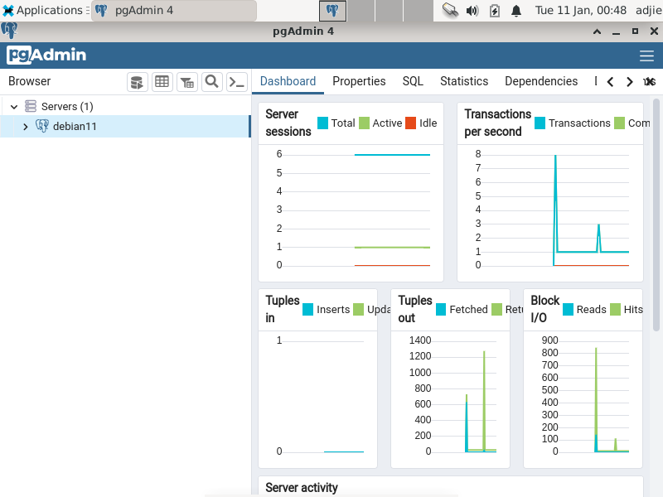Open the Query Tool from Browser toolbar

[x=137, y=81]
